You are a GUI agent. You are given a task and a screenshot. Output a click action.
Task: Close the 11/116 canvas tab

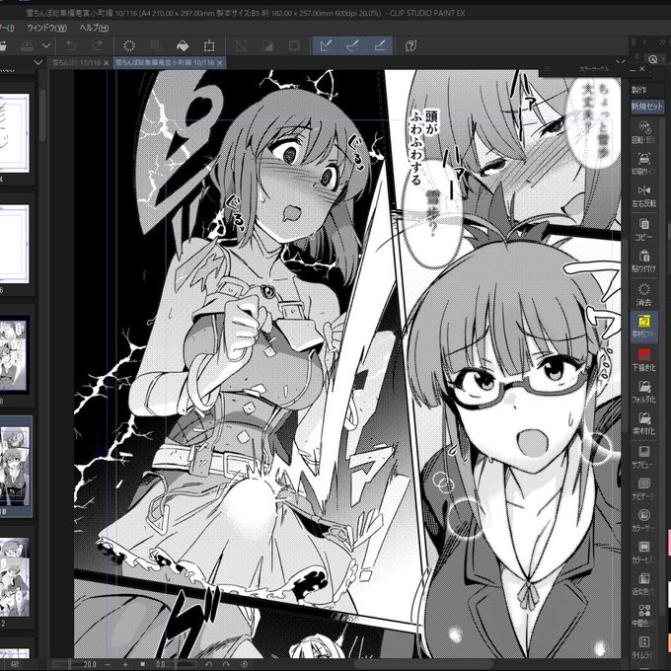(x=107, y=63)
